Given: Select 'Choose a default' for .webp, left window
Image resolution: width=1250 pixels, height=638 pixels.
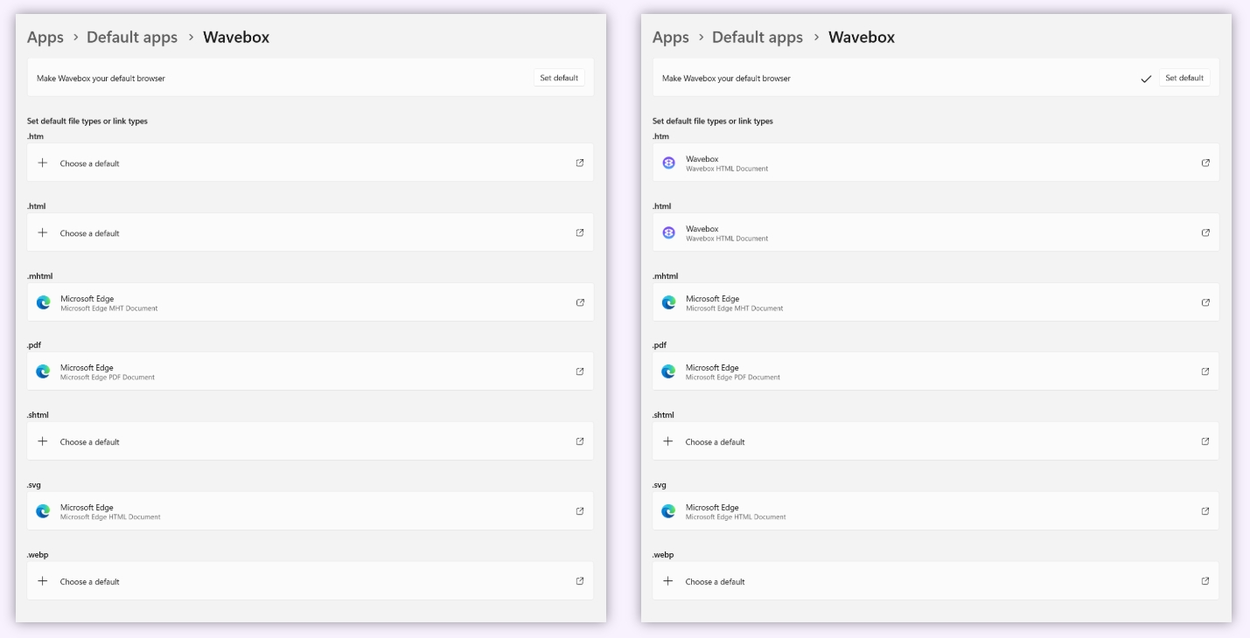Looking at the screenshot, I should tap(89, 582).
